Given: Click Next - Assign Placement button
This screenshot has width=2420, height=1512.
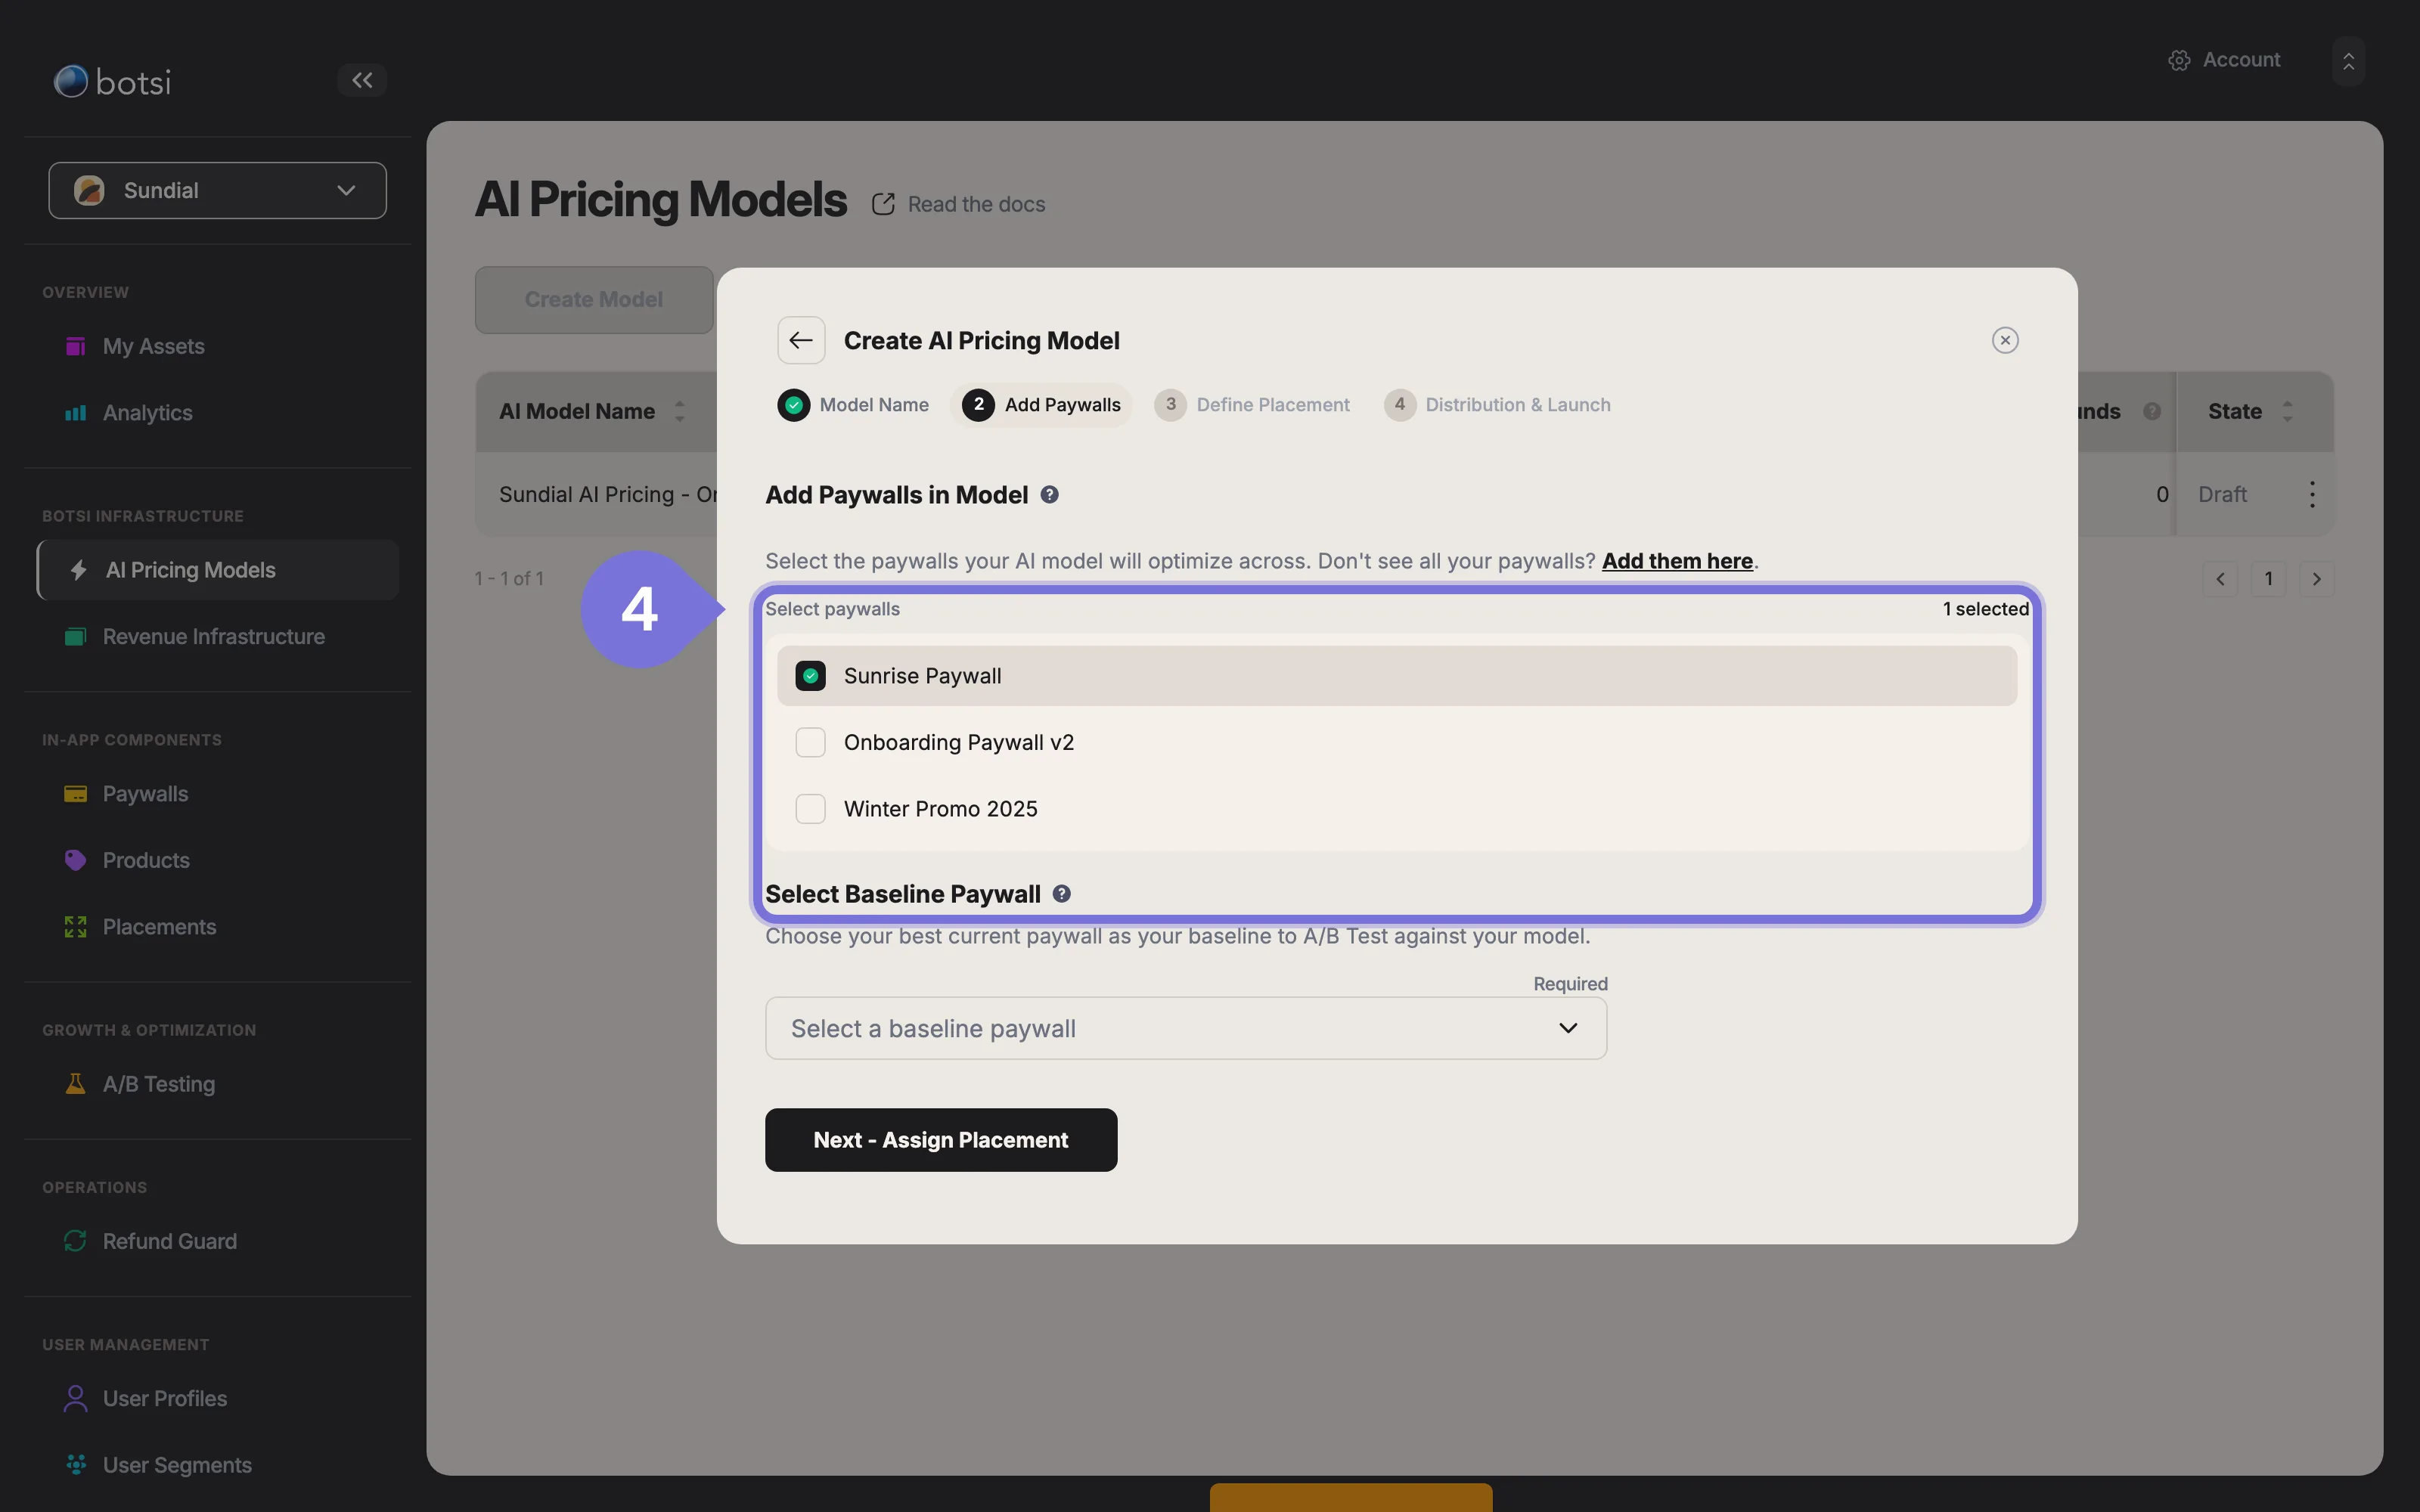Looking at the screenshot, I should 941,1140.
